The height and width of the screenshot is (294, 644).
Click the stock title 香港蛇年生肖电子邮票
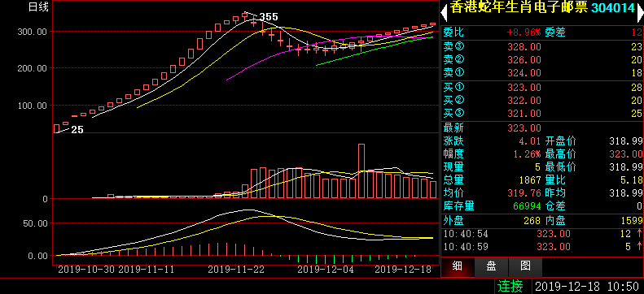[x=519, y=7]
